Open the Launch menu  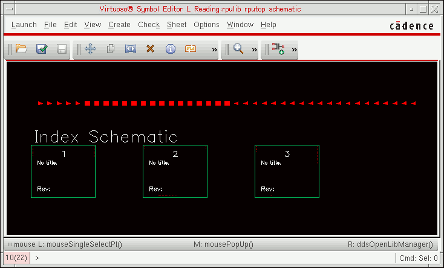click(24, 25)
